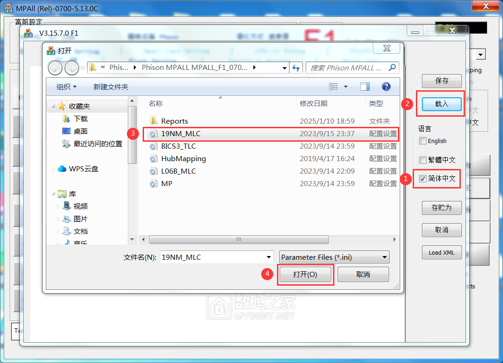
Task: Click the 2019/4/17 16:24 date cell
Action: pos(327,159)
